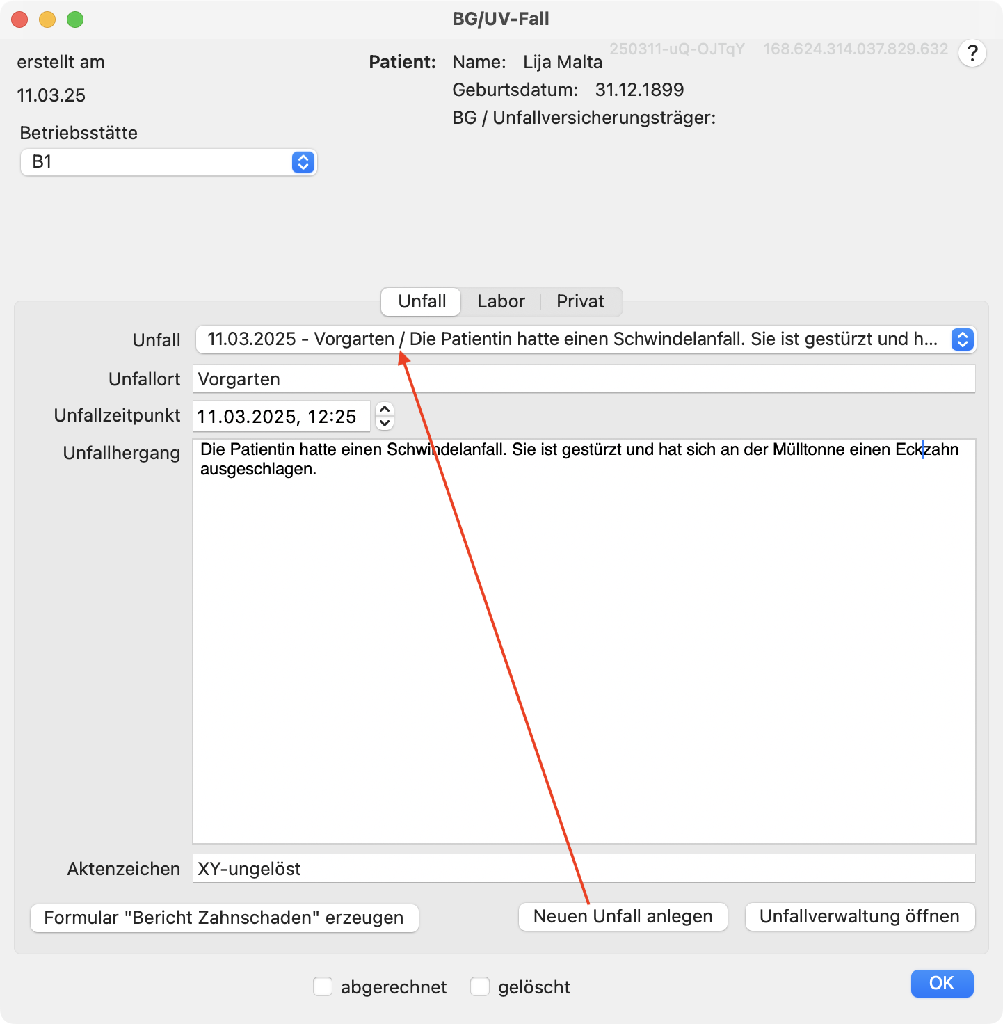Expand the Unfall selection dropdown
The width and height of the screenshot is (1003, 1024).
(x=586, y=339)
